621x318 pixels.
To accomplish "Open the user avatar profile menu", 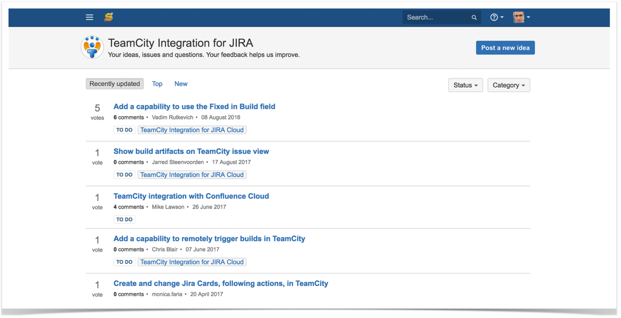I will click(521, 17).
